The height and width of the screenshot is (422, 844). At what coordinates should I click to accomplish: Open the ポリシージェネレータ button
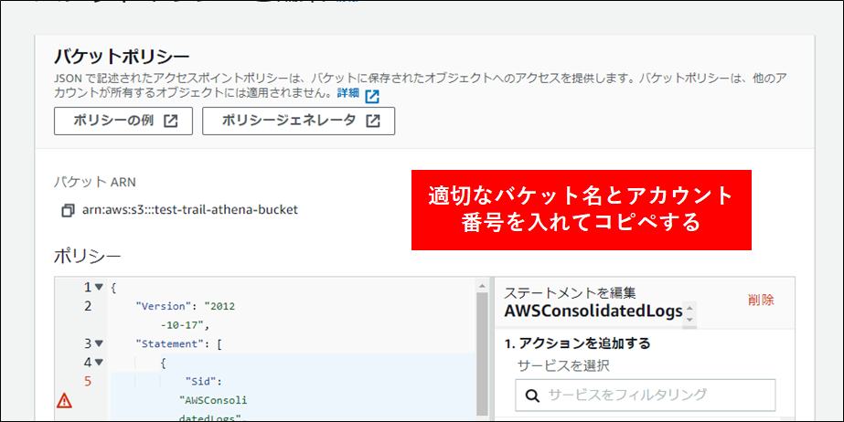coord(298,121)
